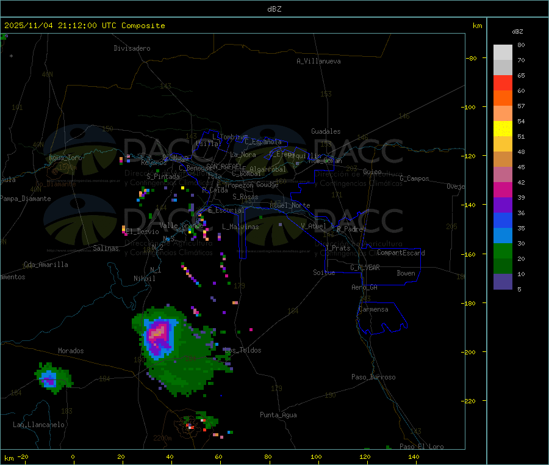The width and height of the screenshot is (549, 465).
Task: Click the yellow km unit label top right
Action: click(477, 26)
